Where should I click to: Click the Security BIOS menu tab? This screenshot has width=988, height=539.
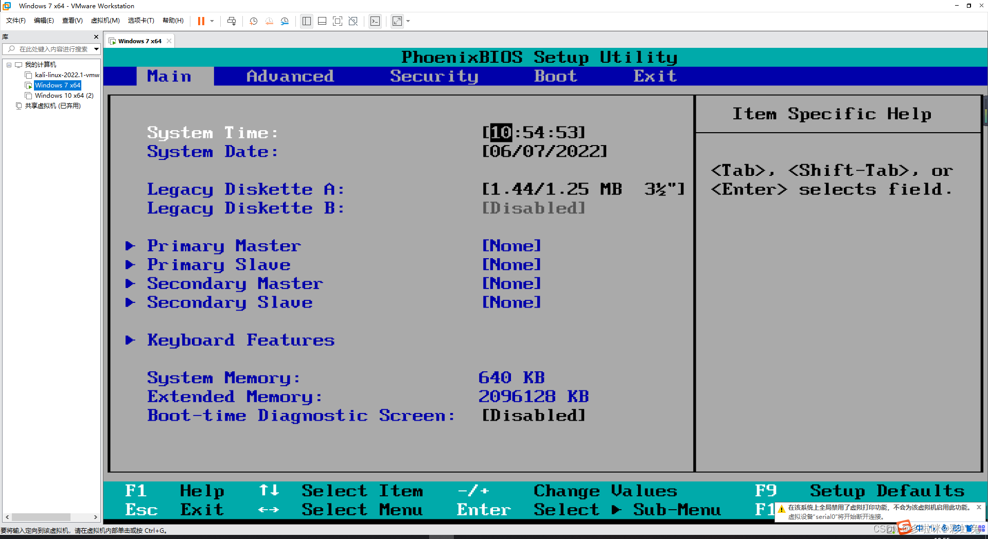pos(434,76)
